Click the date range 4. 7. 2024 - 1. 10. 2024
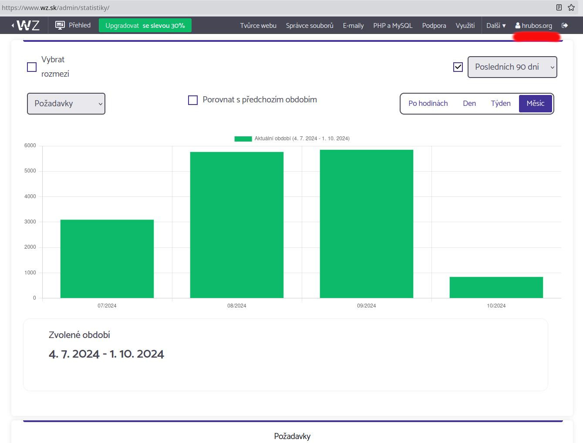This screenshot has width=583, height=443. [106, 354]
